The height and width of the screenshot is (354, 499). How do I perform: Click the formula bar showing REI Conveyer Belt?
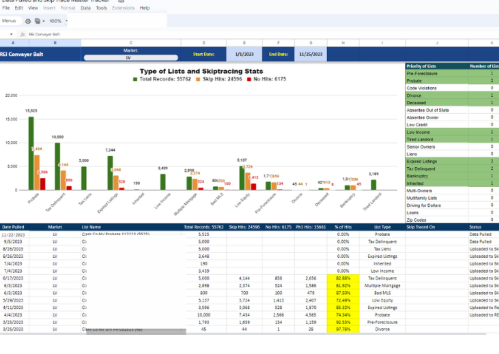coord(44,35)
